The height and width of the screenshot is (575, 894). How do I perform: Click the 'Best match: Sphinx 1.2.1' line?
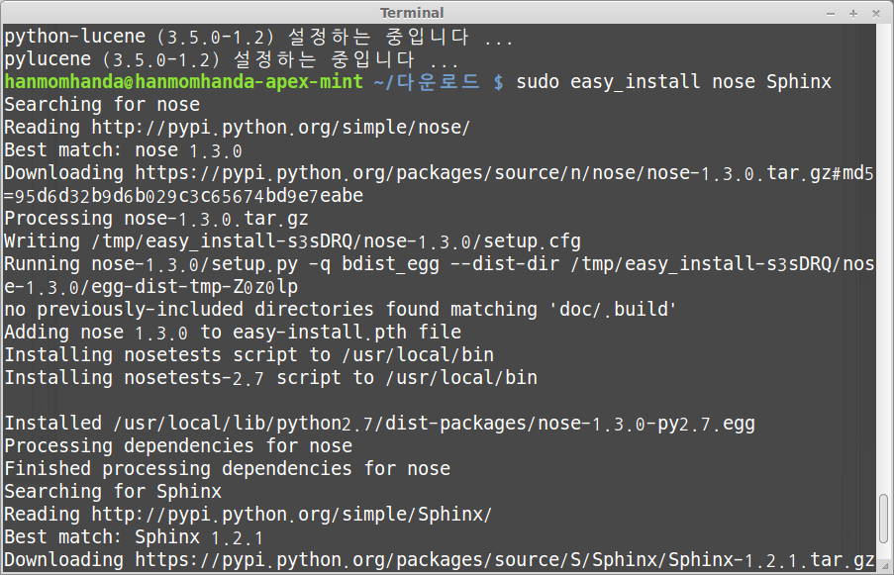[134, 537]
